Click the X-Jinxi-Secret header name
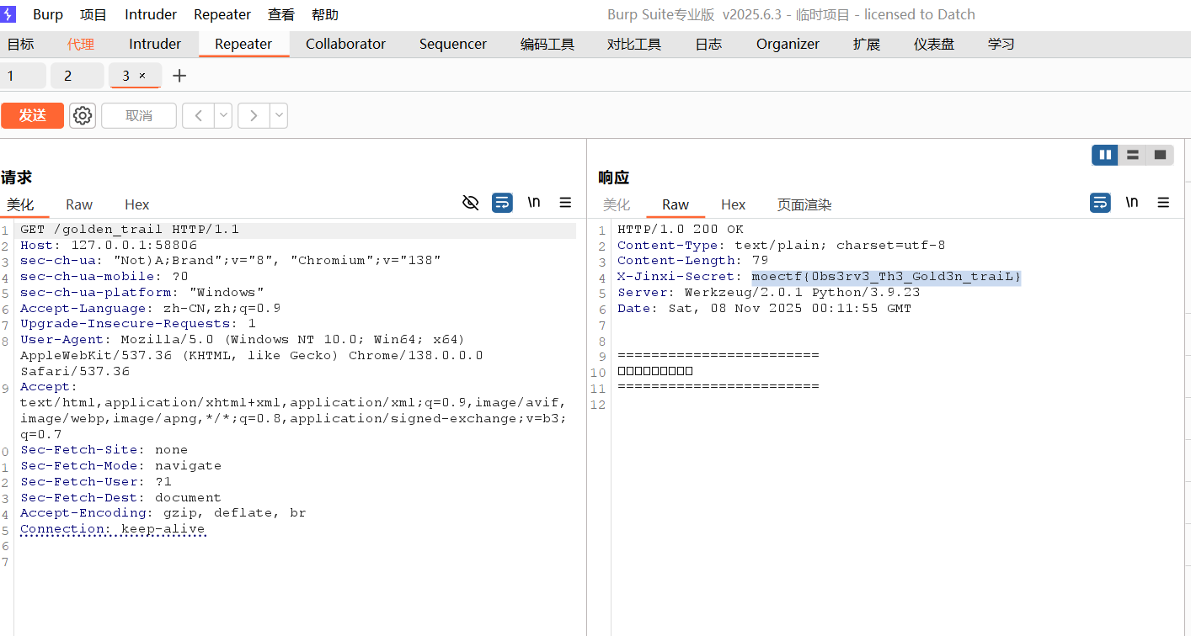The height and width of the screenshot is (636, 1191). pyautogui.click(x=680, y=277)
